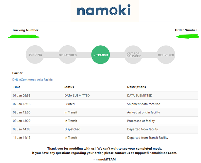This screenshot has height=163, width=201.
Task: Select the Departed from Transit Facility row
Action: point(105,138)
